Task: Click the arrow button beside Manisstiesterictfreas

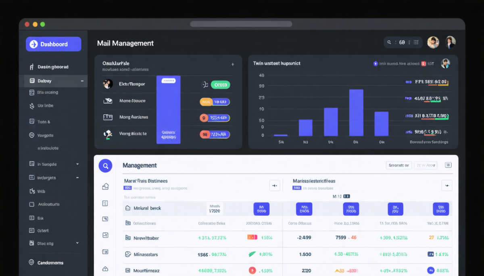Action: coord(447,185)
